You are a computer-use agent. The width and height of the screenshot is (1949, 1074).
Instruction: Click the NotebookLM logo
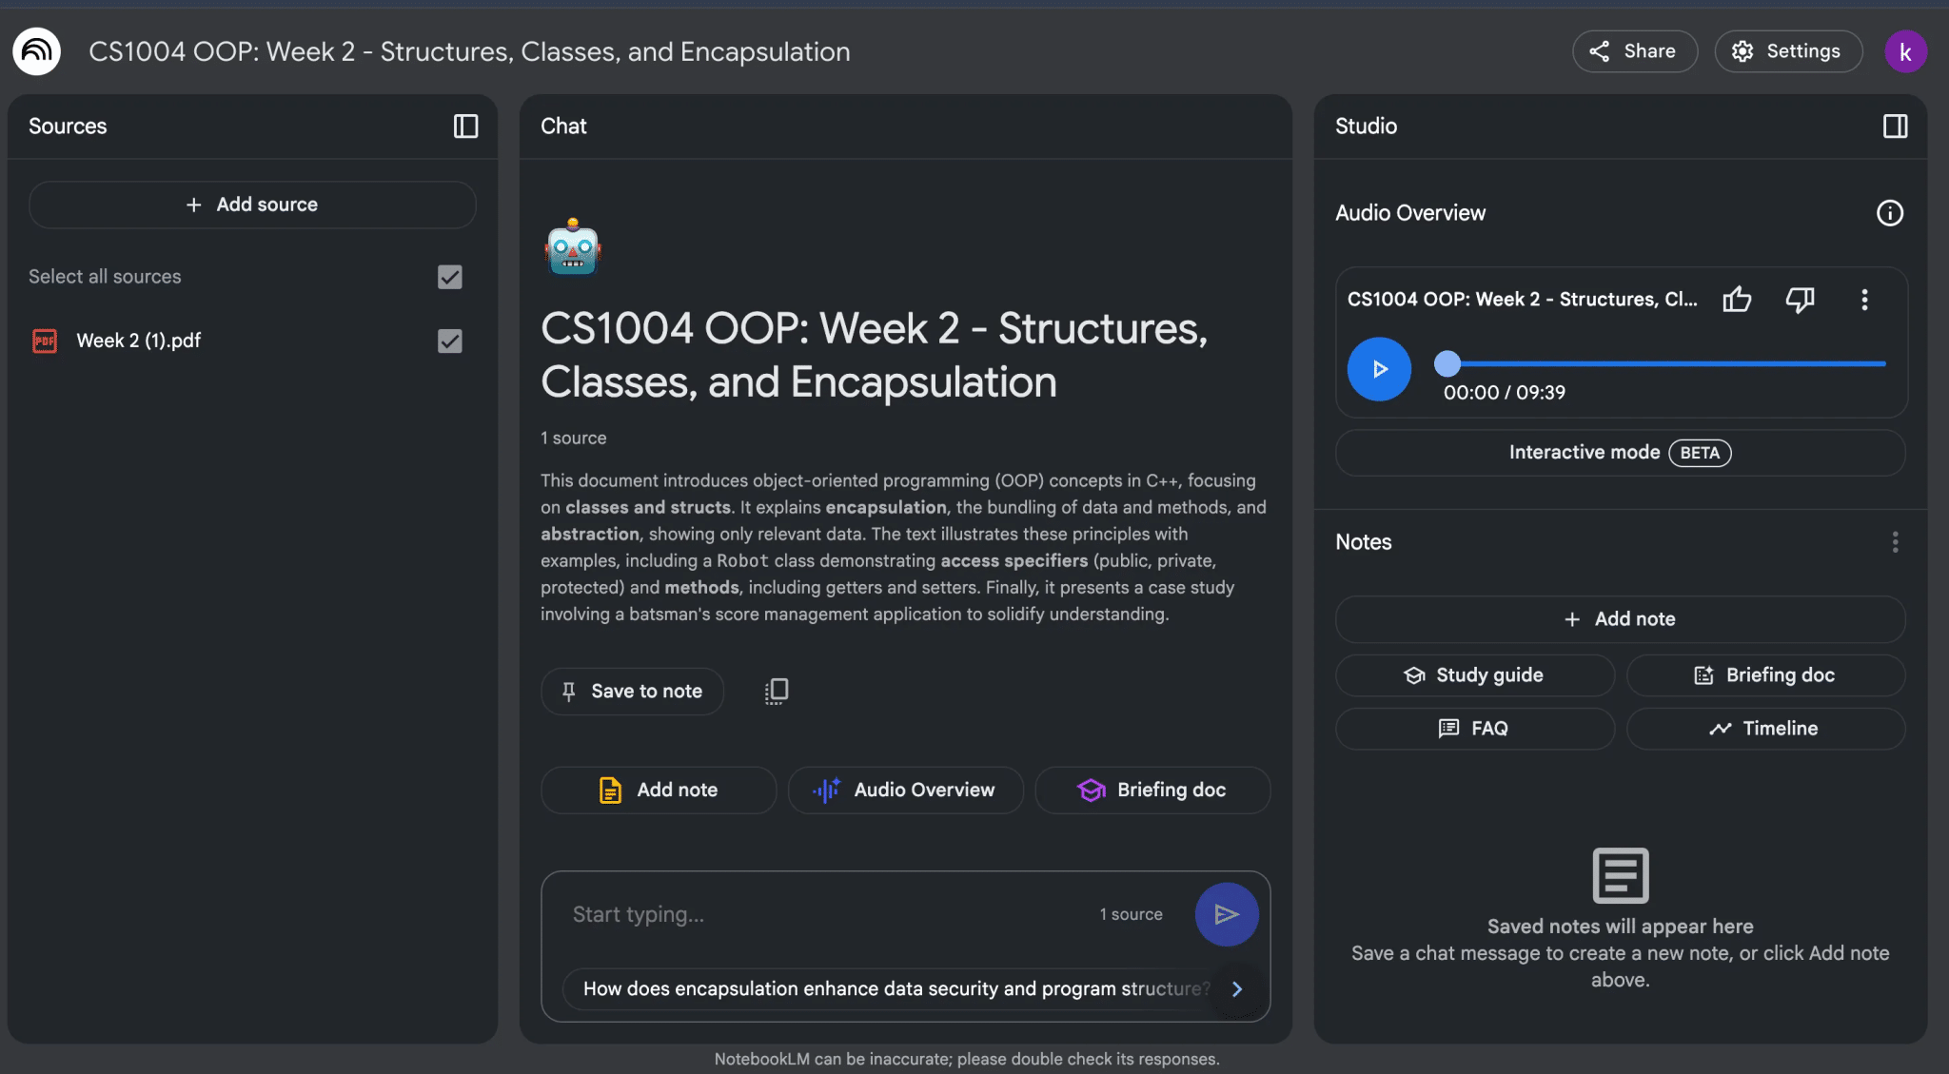coord(37,51)
